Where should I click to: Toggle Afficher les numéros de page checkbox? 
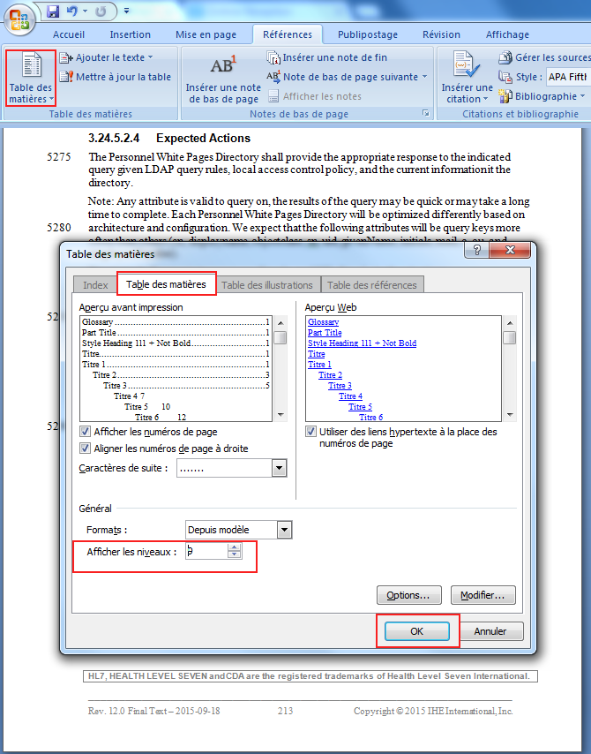click(86, 432)
